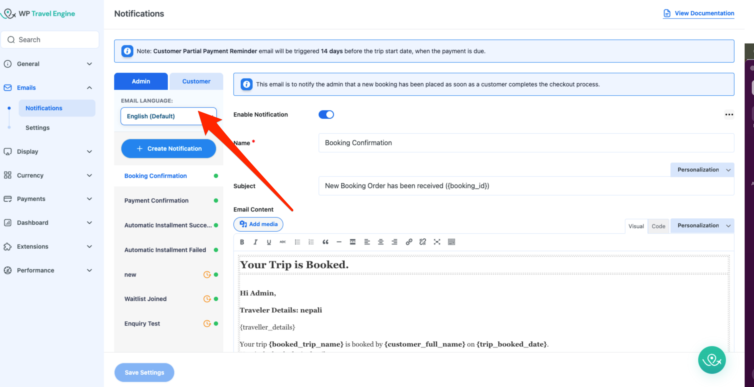The height and width of the screenshot is (387, 754).
Task: Click the bulleted list icon
Action: 297,242
